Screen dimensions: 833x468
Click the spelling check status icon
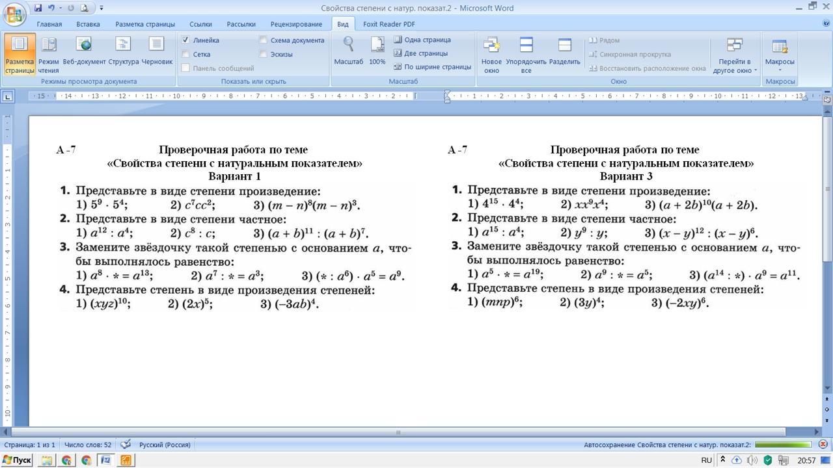[126, 445]
